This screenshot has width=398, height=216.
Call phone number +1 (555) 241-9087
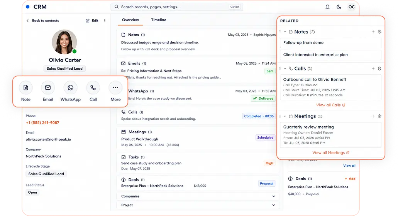(42, 122)
